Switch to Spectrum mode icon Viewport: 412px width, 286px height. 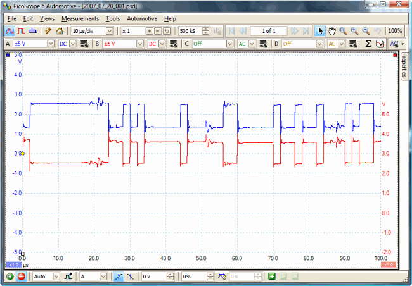32,30
